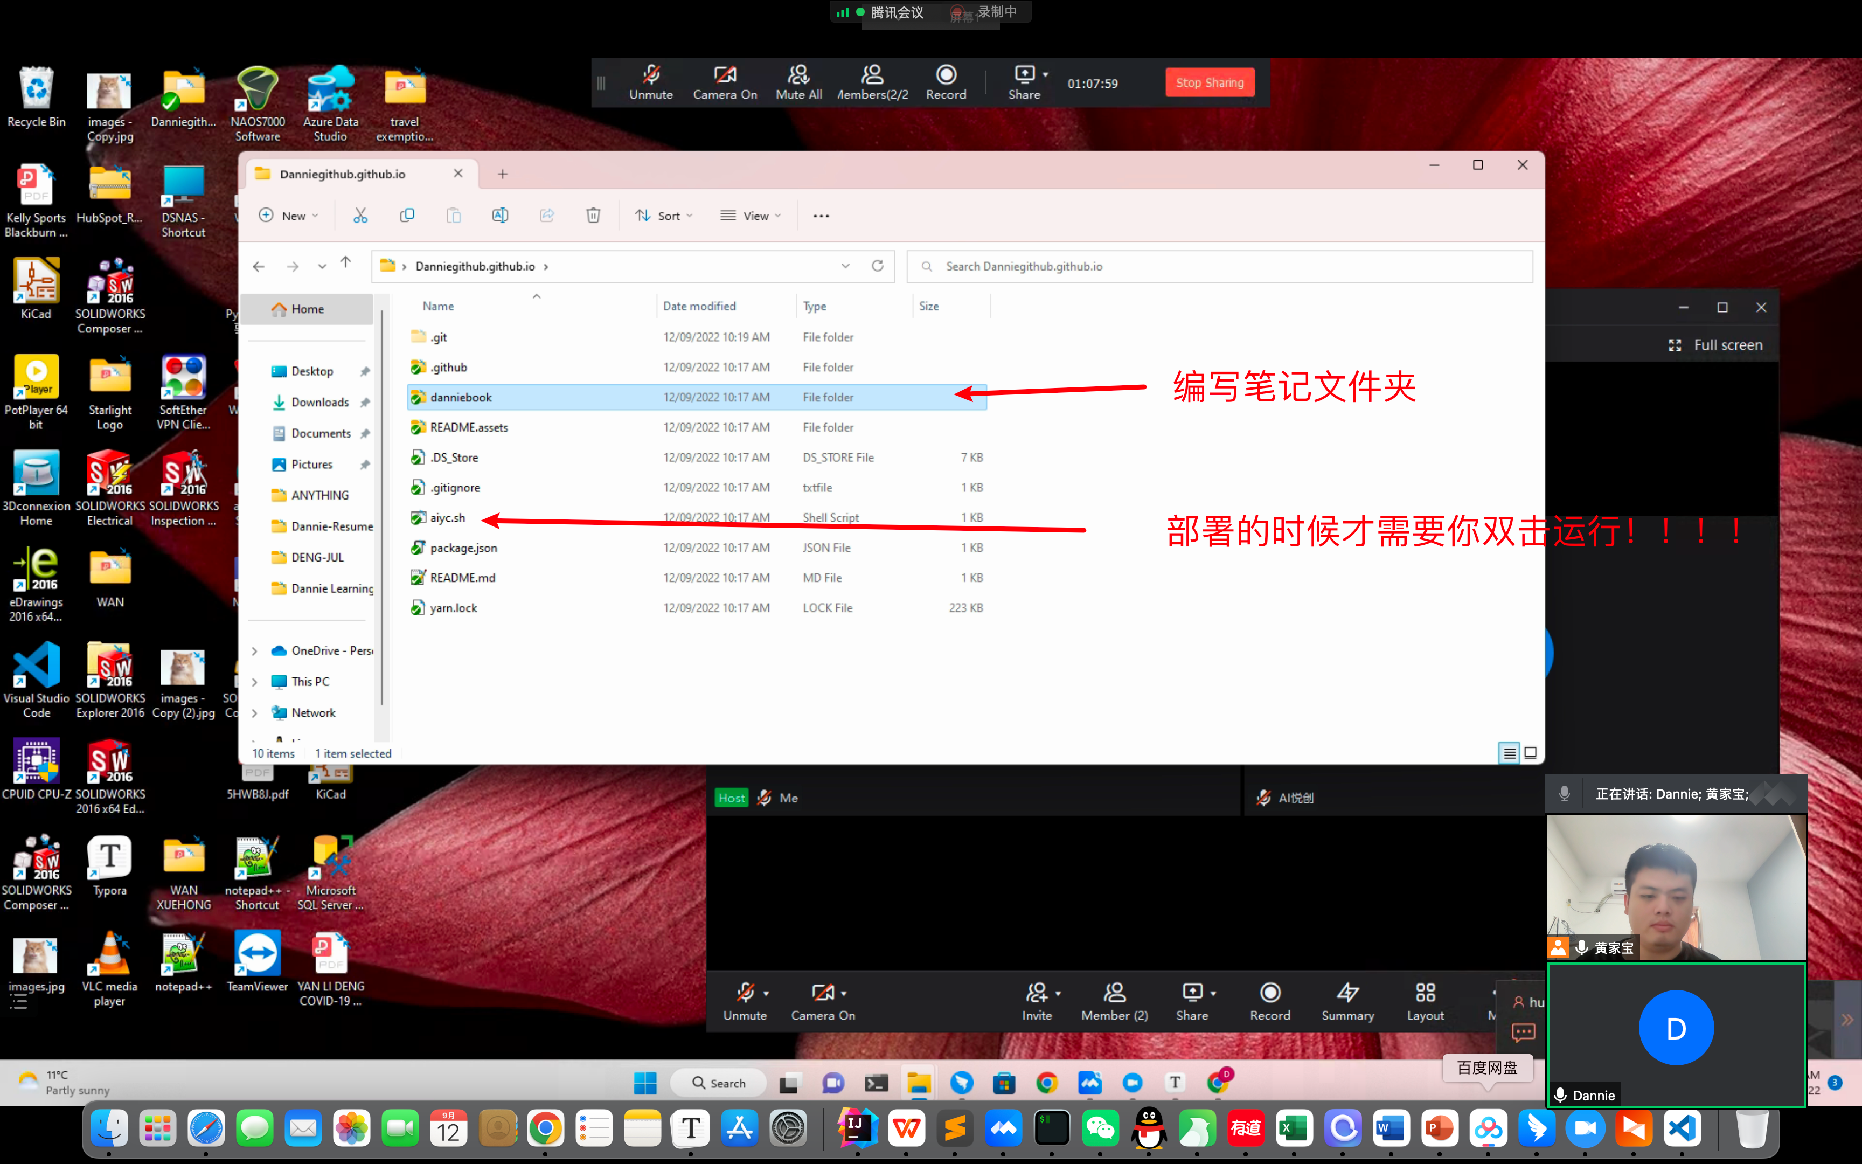Click the Rename icon in Explorer toolbar
This screenshot has width=1862, height=1164.
tap(500, 216)
